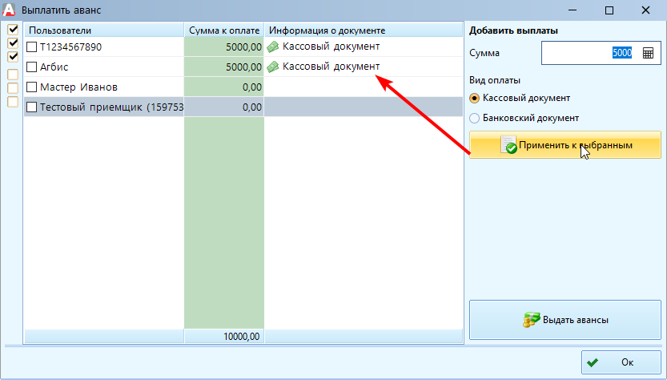667x380 pixels.
Task: Click the cash icon in the Агбис row
Action: point(273,67)
